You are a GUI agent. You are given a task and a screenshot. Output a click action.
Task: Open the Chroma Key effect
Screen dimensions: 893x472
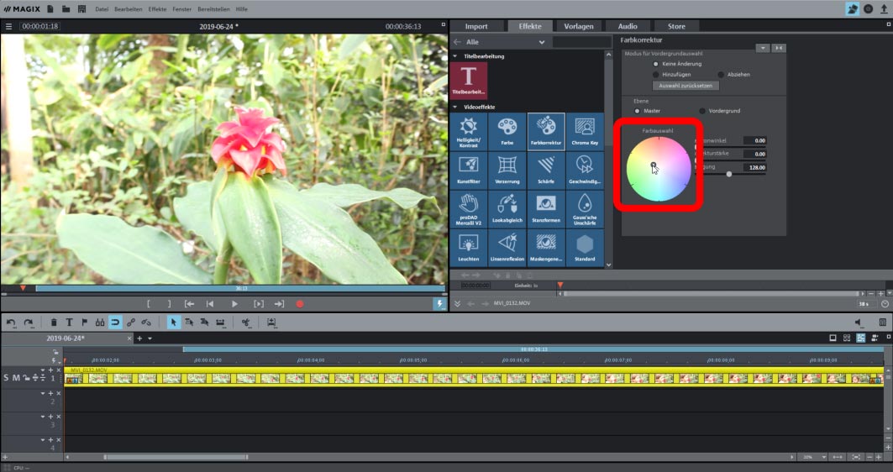coord(585,132)
